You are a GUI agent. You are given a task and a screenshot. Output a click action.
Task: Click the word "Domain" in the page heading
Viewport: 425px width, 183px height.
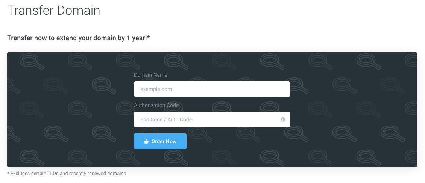(78, 10)
